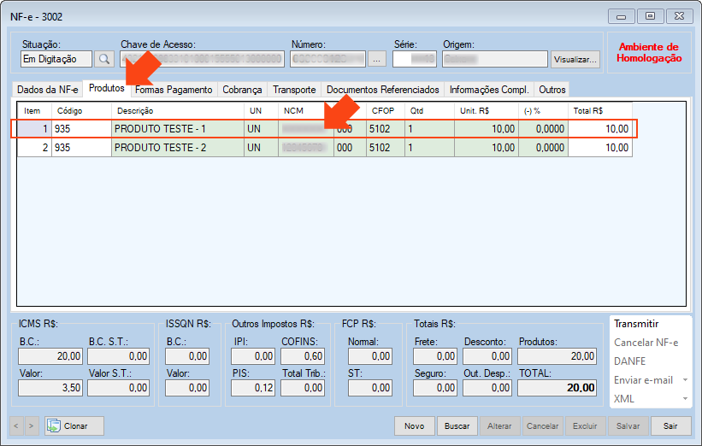This screenshot has height=446, width=702.
Task: Click the Novo button
Action: point(414,425)
